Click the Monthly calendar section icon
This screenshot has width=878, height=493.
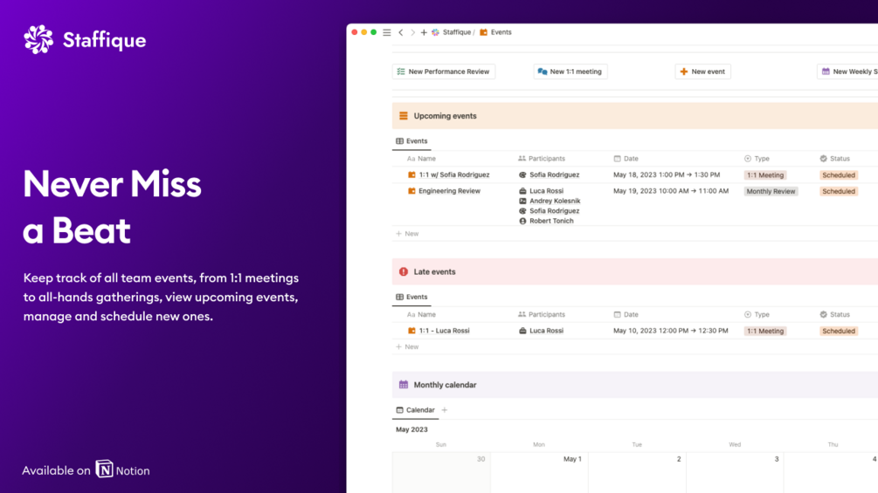point(403,385)
